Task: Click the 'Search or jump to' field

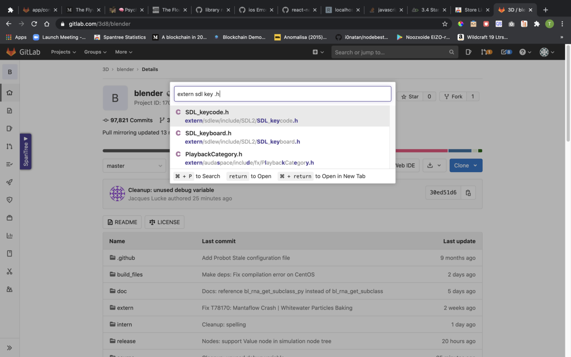Action: pyautogui.click(x=394, y=52)
